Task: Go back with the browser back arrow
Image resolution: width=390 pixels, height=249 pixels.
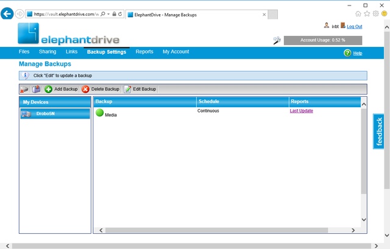Action: click(7, 13)
